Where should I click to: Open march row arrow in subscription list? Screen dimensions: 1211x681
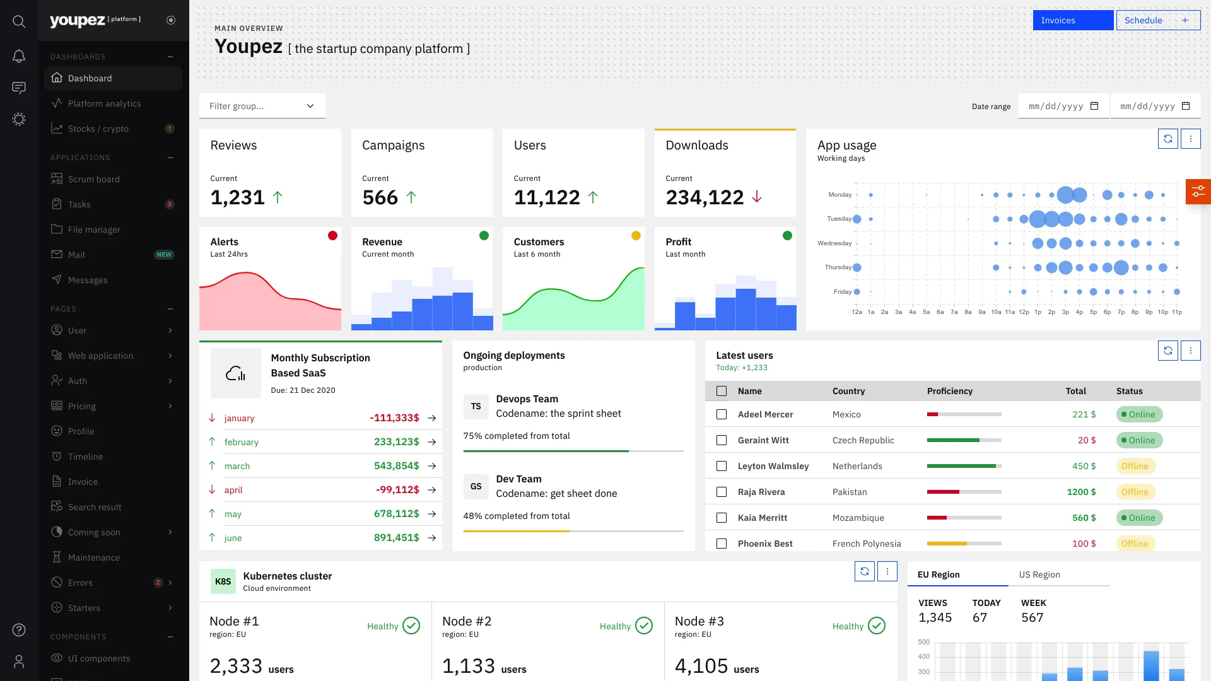click(x=432, y=466)
